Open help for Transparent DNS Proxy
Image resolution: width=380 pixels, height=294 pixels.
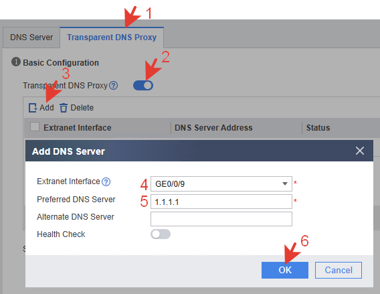[x=113, y=86]
